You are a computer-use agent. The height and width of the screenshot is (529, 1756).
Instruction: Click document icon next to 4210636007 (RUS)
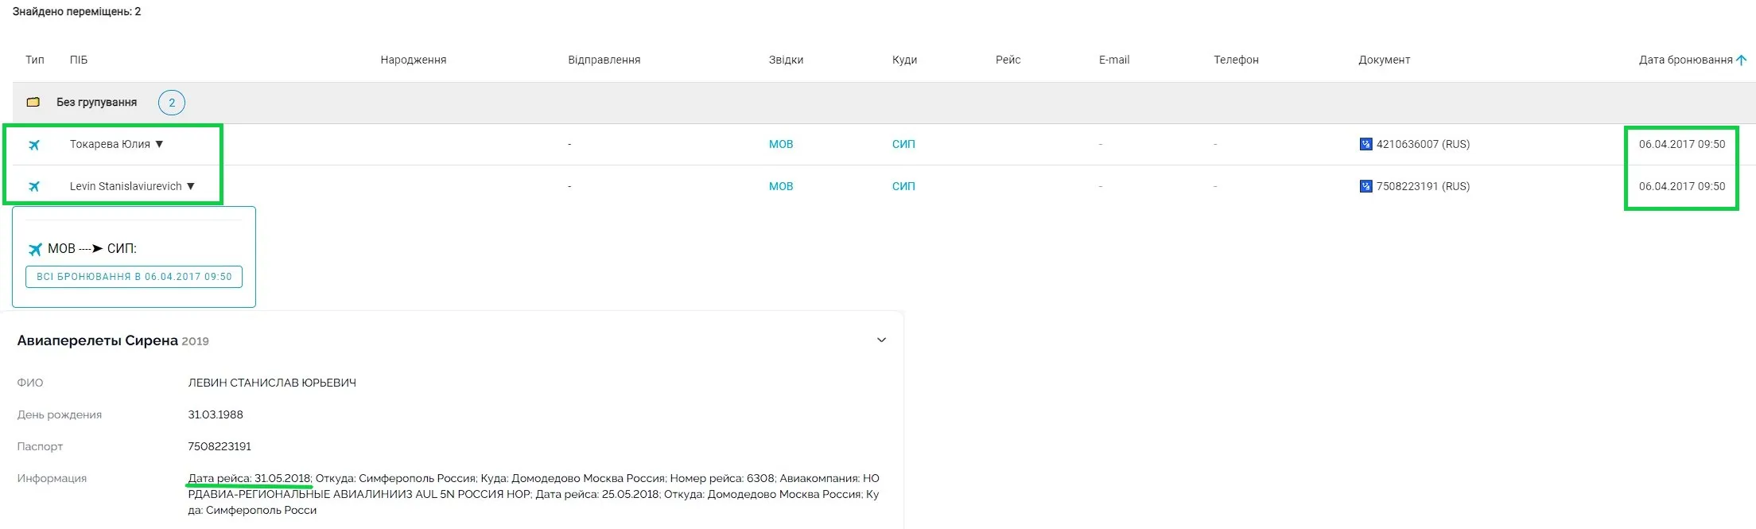point(1366,145)
